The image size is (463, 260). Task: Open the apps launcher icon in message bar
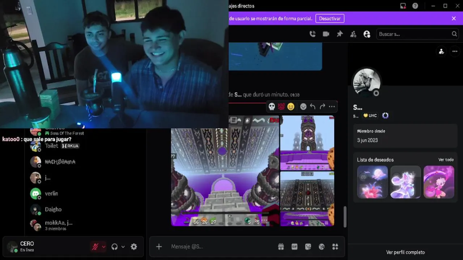point(335,247)
